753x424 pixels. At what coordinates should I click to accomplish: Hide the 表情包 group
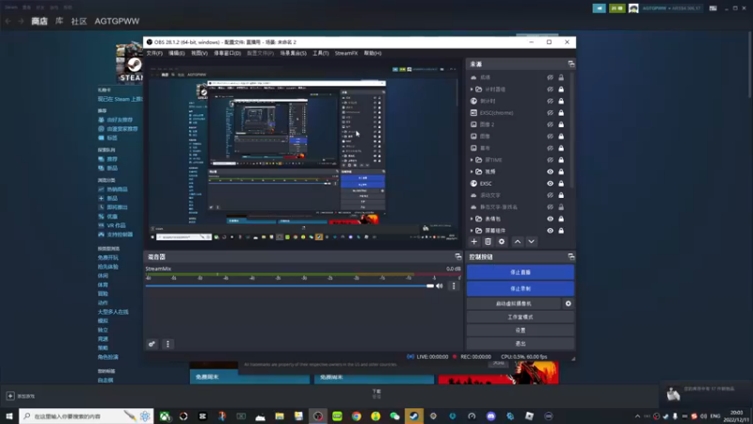click(x=550, y=219)
